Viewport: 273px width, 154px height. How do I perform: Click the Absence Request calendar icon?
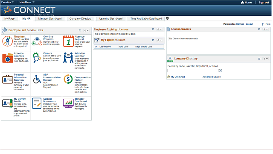[x=68, y=41]
